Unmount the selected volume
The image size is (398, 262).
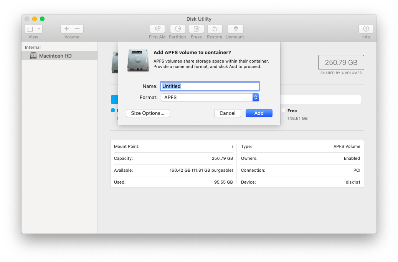[x=235, y=29]
